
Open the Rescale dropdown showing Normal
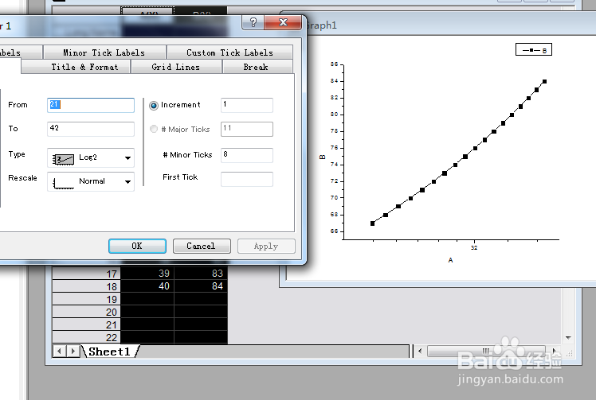(x=91, y=181)
